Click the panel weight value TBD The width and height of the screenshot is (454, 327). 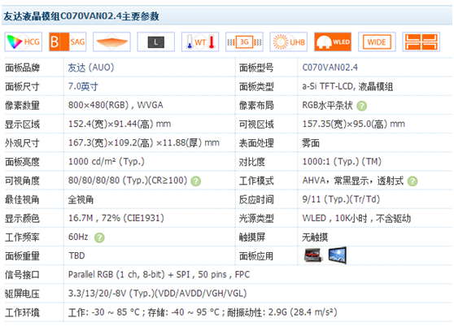point(76,255)
